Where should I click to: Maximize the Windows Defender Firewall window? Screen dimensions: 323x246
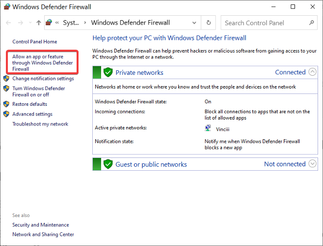pos(293,7)
